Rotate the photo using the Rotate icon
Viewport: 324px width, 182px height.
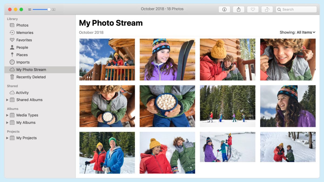click(267, 9)
